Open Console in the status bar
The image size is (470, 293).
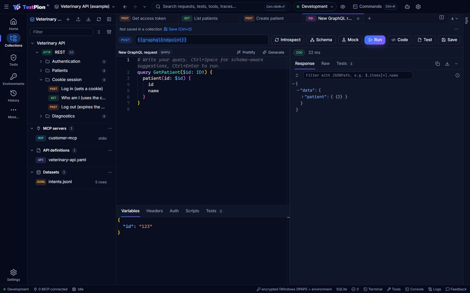[x=414, y=289]
